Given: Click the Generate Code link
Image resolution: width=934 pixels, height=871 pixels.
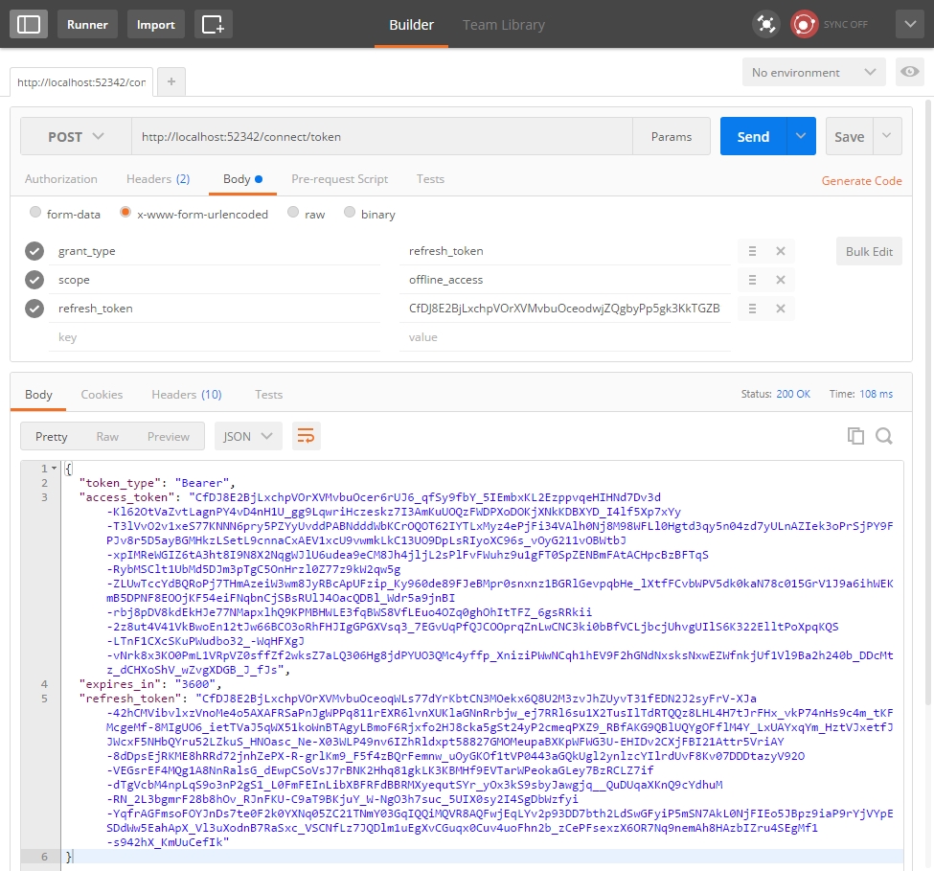Looking at the screenshot, I should coord(861,181).
